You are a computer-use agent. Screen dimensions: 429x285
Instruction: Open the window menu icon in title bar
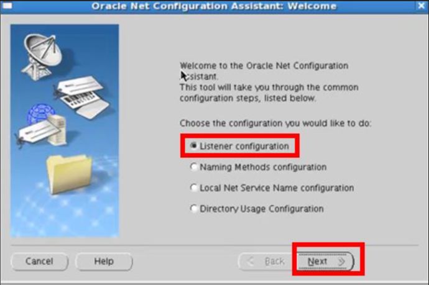[x=7, y=6]
